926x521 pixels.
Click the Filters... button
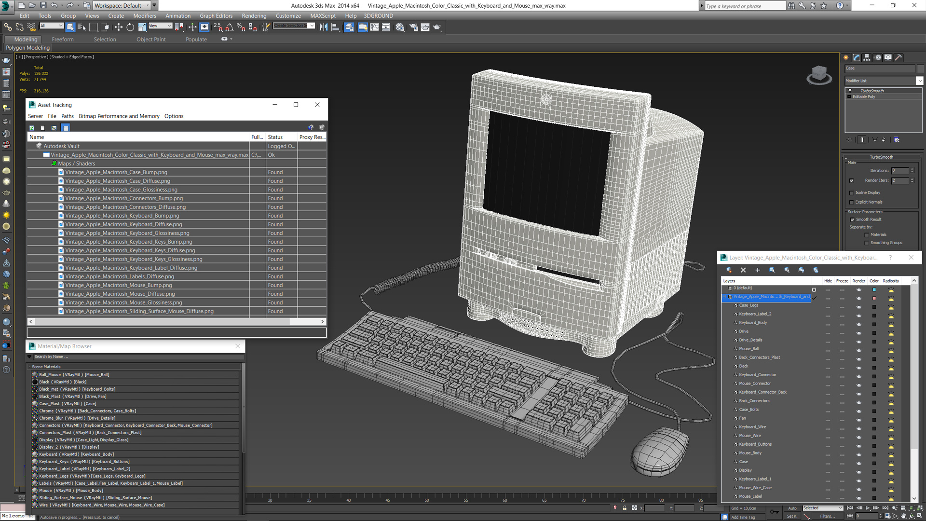coord(828,516)
